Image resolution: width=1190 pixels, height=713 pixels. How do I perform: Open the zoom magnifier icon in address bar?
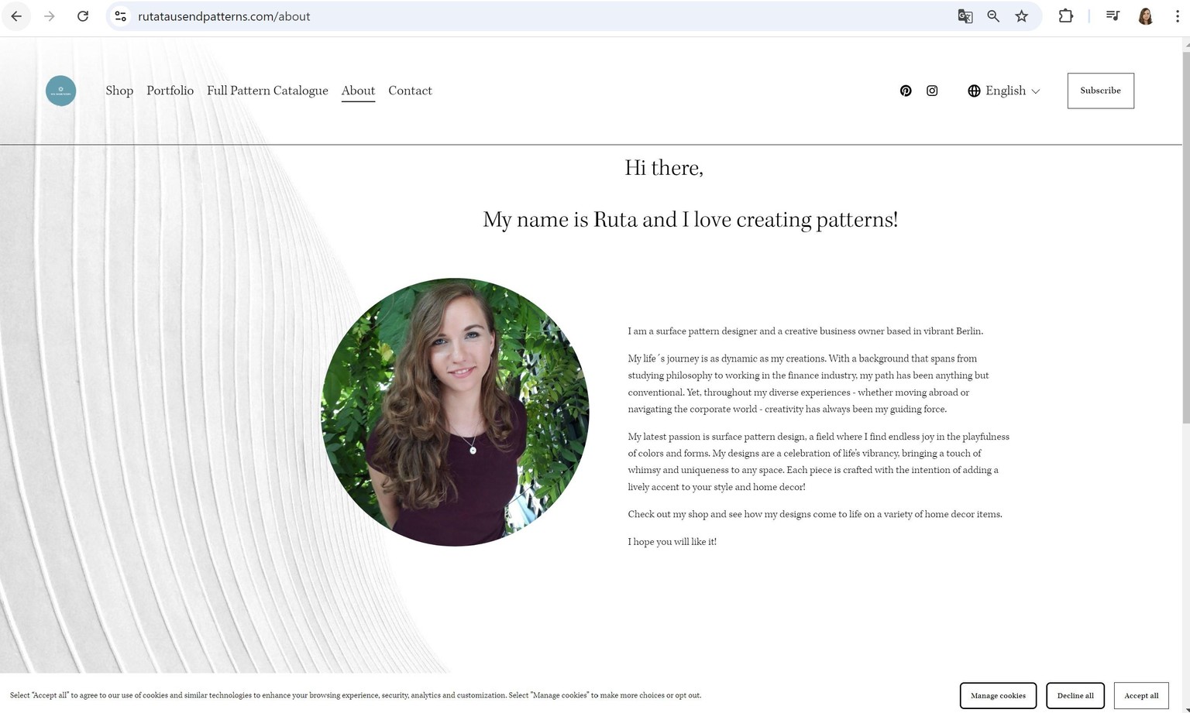click(x=993, y=16)
